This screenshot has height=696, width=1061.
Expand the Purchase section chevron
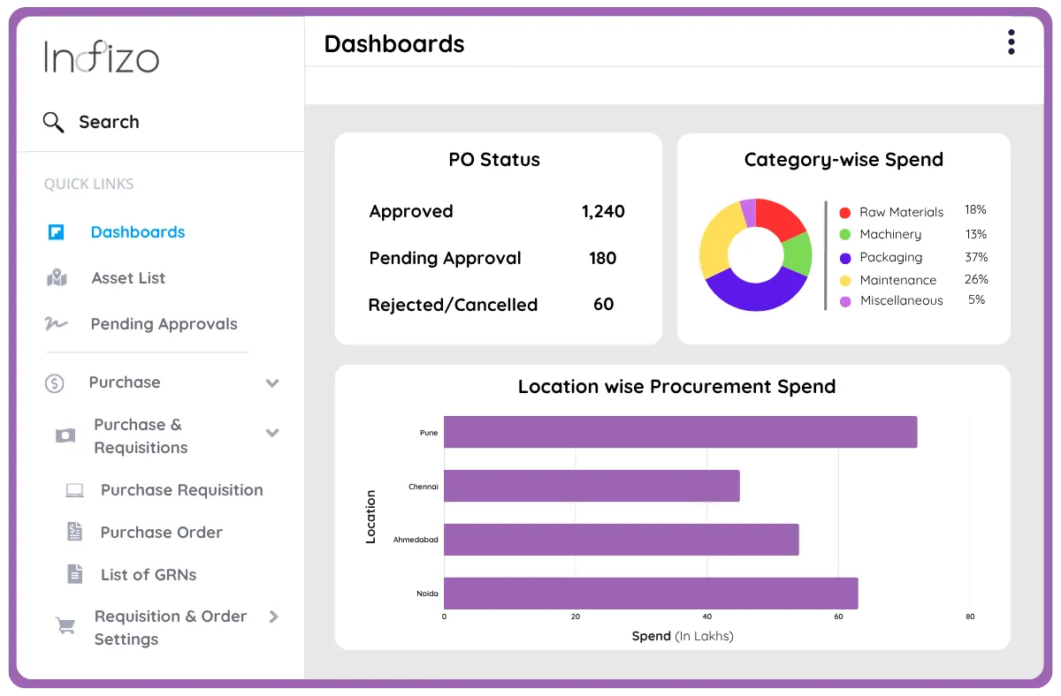(x=272, y=383)
